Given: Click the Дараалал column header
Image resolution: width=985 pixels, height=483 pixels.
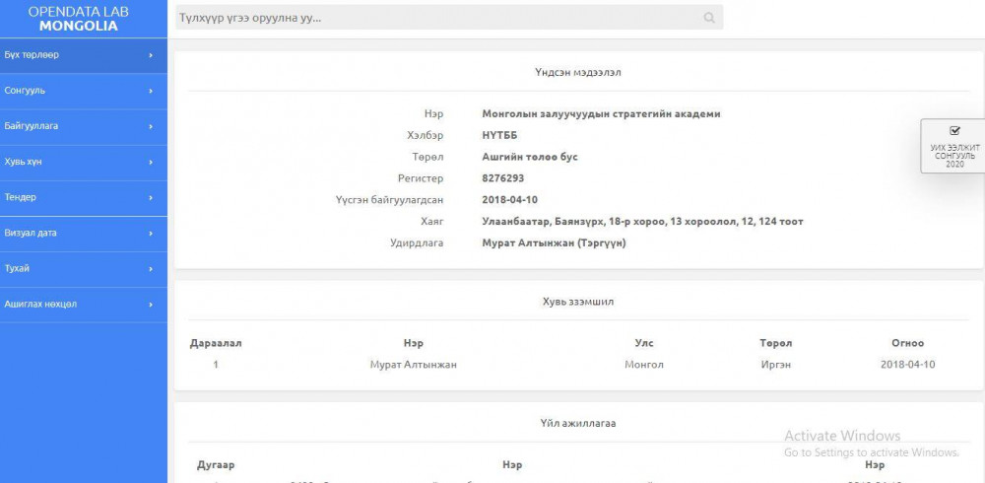Looking at the screenshot, I should tap(216, 343).
